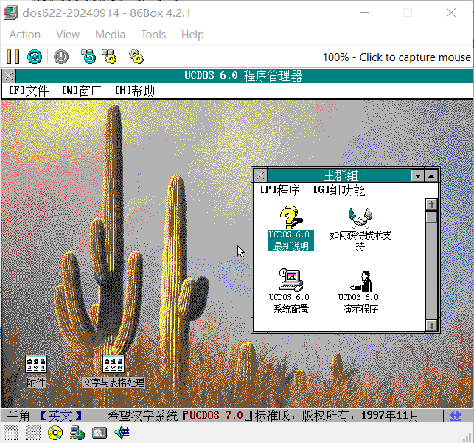
Task: Click the 主群组 window title bar
Action: tap(339, 175)
